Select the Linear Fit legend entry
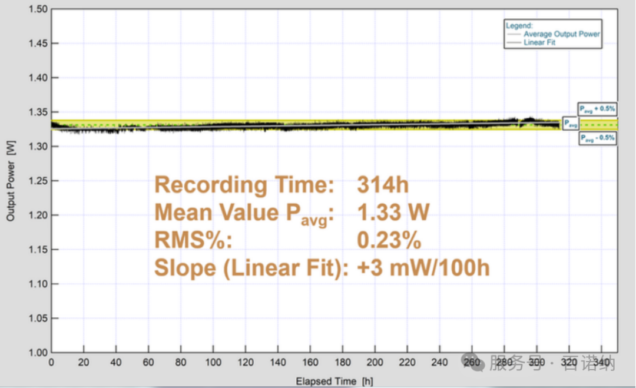Image resolution: width=636 pixels, height=388 pixels. [x=539, y=42]
